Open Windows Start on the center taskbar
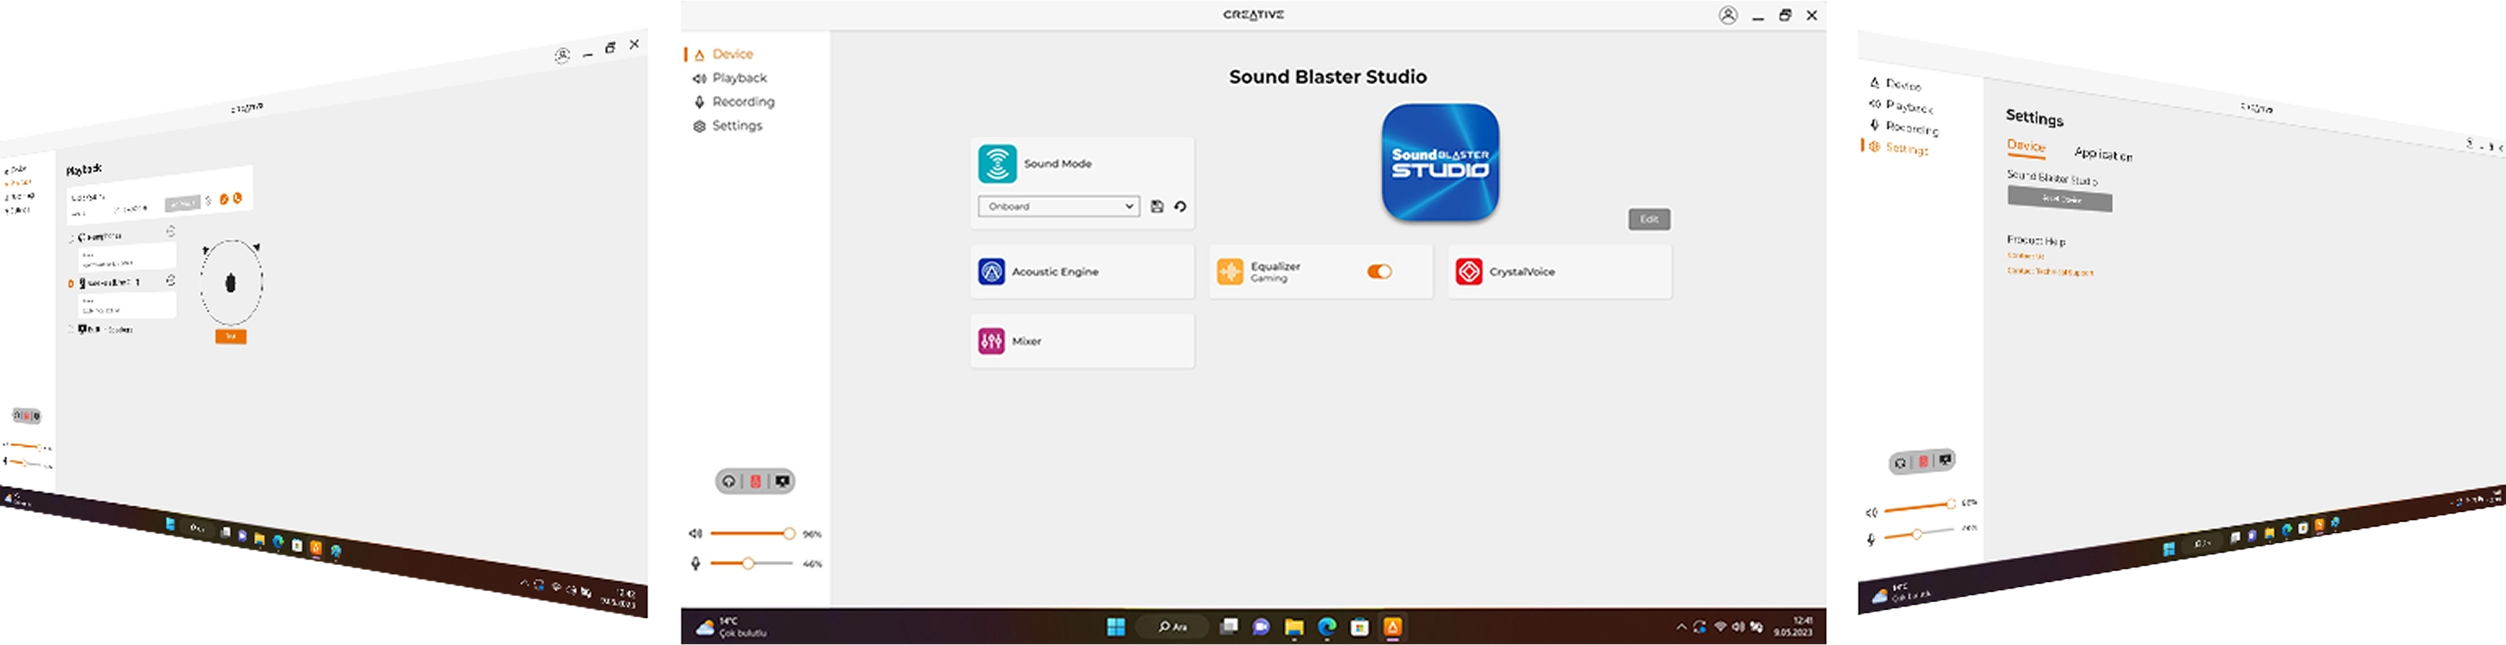The height and width of the screenshot is (645, 2506). (x=1116, y=628)
